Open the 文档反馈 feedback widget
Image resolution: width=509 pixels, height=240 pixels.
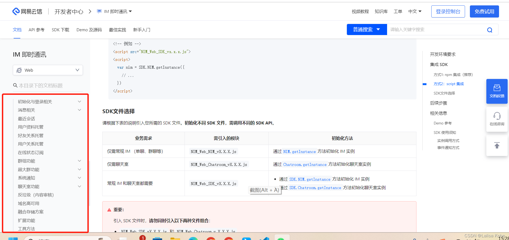point(497,91)
